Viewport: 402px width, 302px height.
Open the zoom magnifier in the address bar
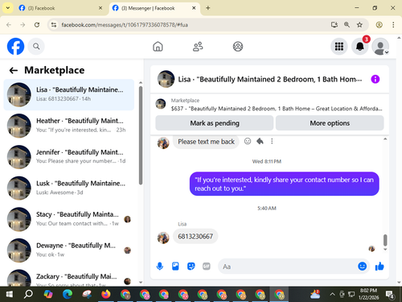click(347, 25)
